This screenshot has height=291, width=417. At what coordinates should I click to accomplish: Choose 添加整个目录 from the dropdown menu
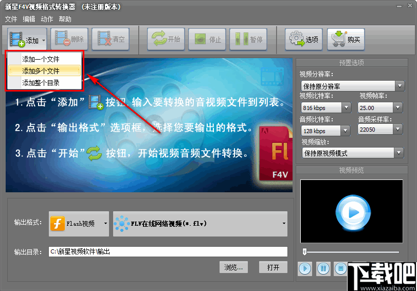click(44, 83)
